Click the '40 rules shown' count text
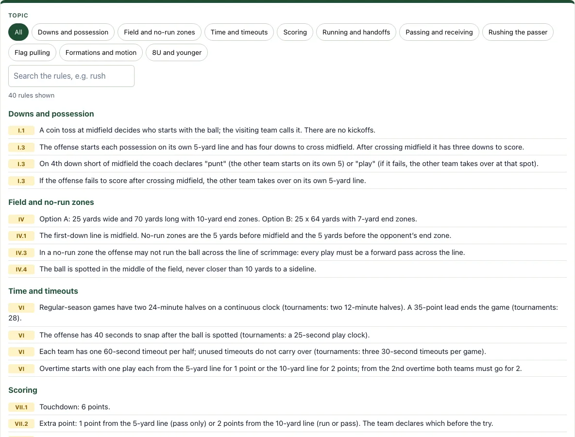 pos(32,95)
